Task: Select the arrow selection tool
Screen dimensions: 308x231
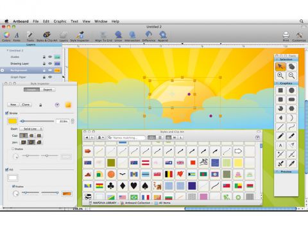Action: pos(280,67)
